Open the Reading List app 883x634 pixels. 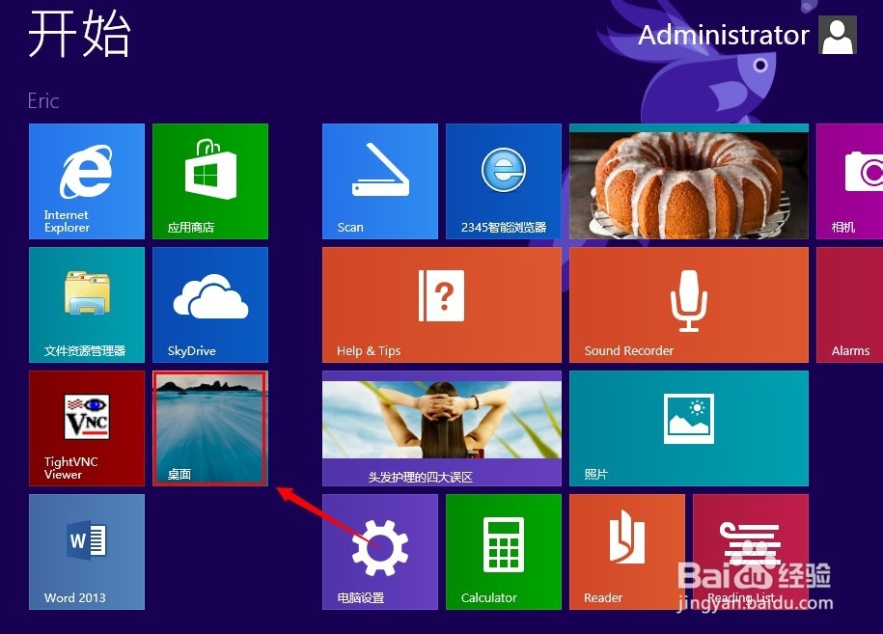click(750, 551)
